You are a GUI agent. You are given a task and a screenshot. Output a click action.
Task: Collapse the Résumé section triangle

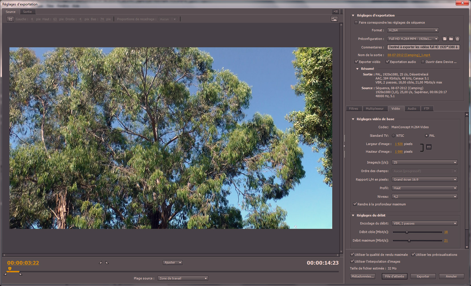[357, 69]
